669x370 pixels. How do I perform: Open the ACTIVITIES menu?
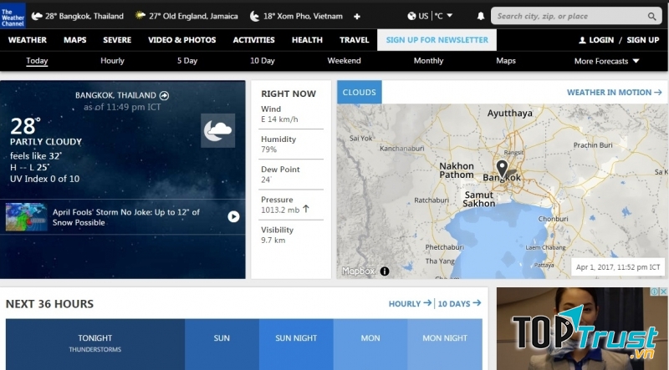click(x=254, y=40)
